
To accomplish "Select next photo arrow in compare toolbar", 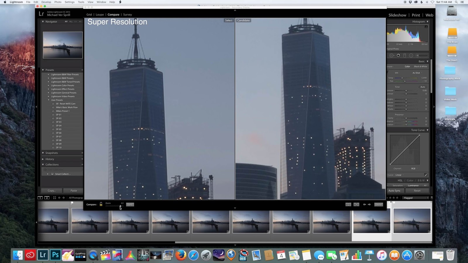I will [369, 205].
